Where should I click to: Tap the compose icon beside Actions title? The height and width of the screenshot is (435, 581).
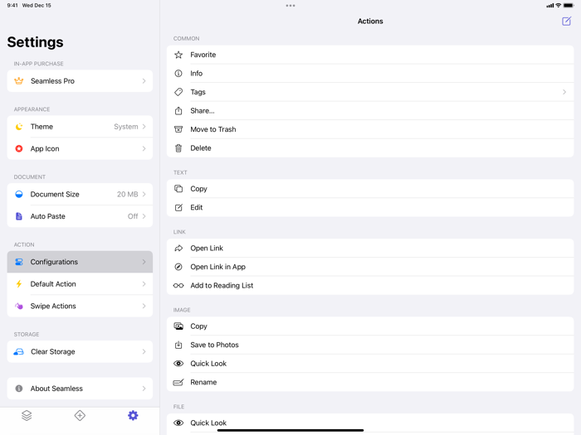(566, 21)
